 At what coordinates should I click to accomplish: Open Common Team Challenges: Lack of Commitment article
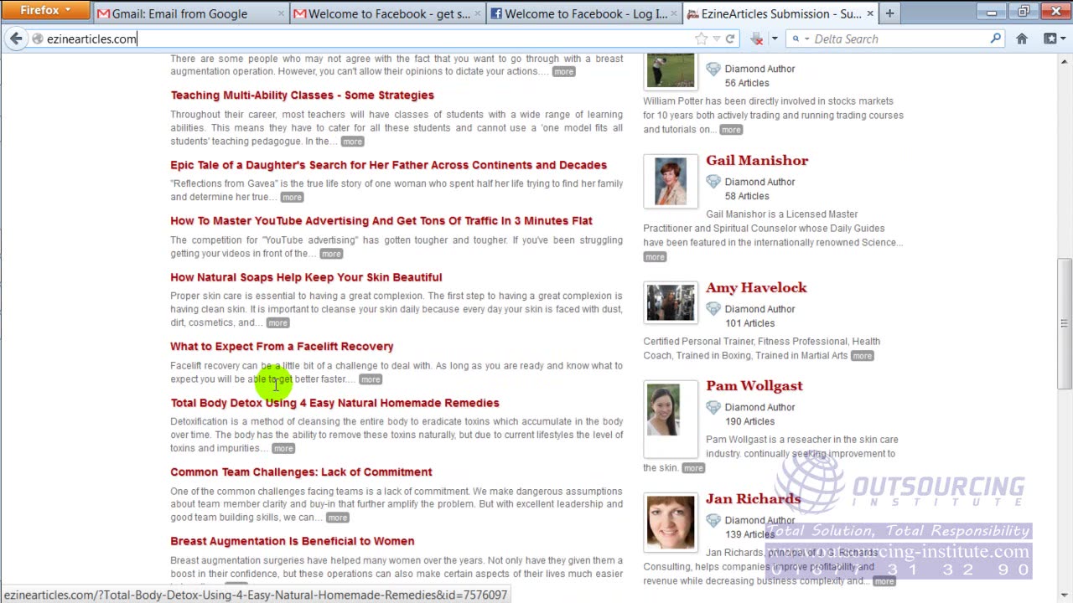[301, 472]
